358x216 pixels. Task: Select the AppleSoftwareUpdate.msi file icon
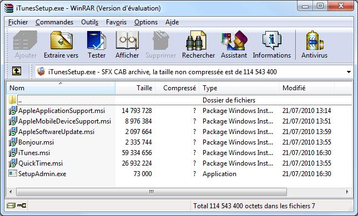(x=13, y=131)
